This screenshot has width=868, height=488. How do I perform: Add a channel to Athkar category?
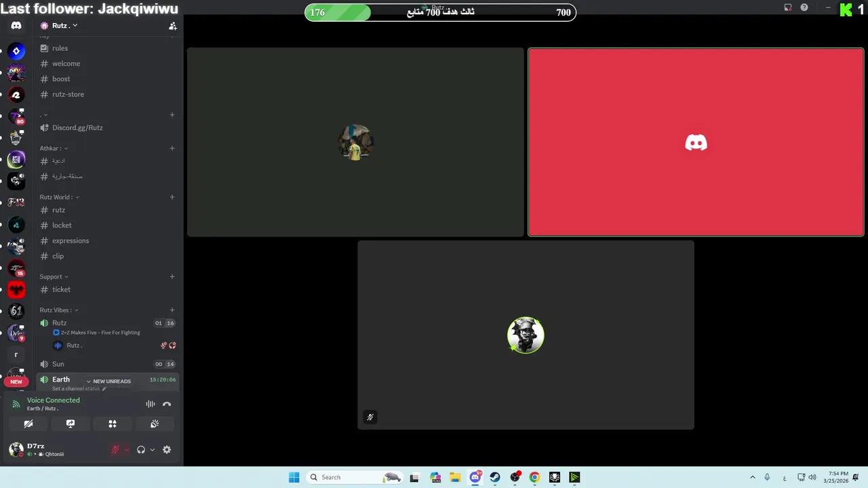tap(172, 148)
